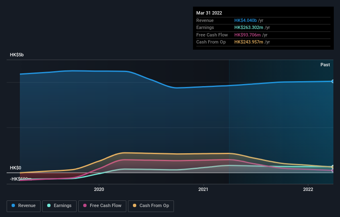Click the 2021 x-axis label

[x=203, y=189]
